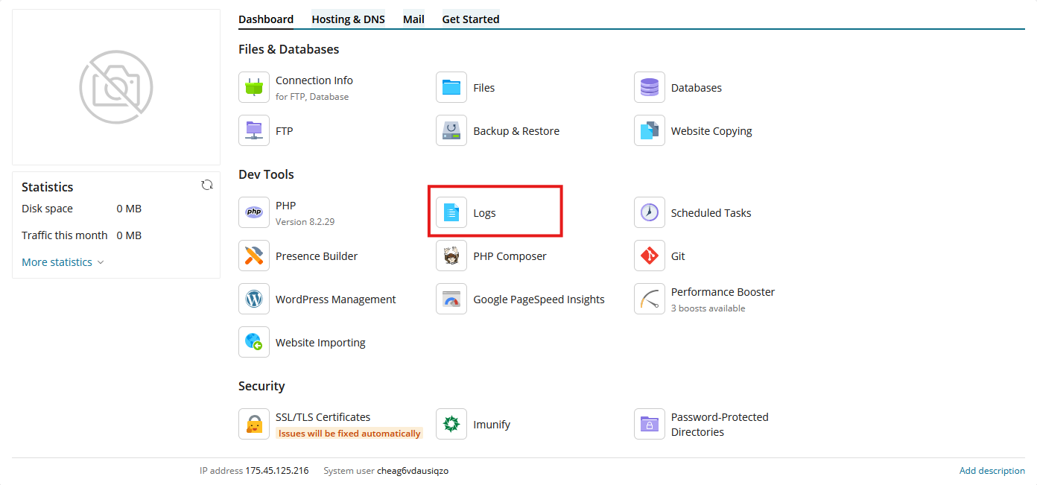This screenshot has width=1037, height=485.
Task: Open the Presence Builder icon
Action: point(254,256)
